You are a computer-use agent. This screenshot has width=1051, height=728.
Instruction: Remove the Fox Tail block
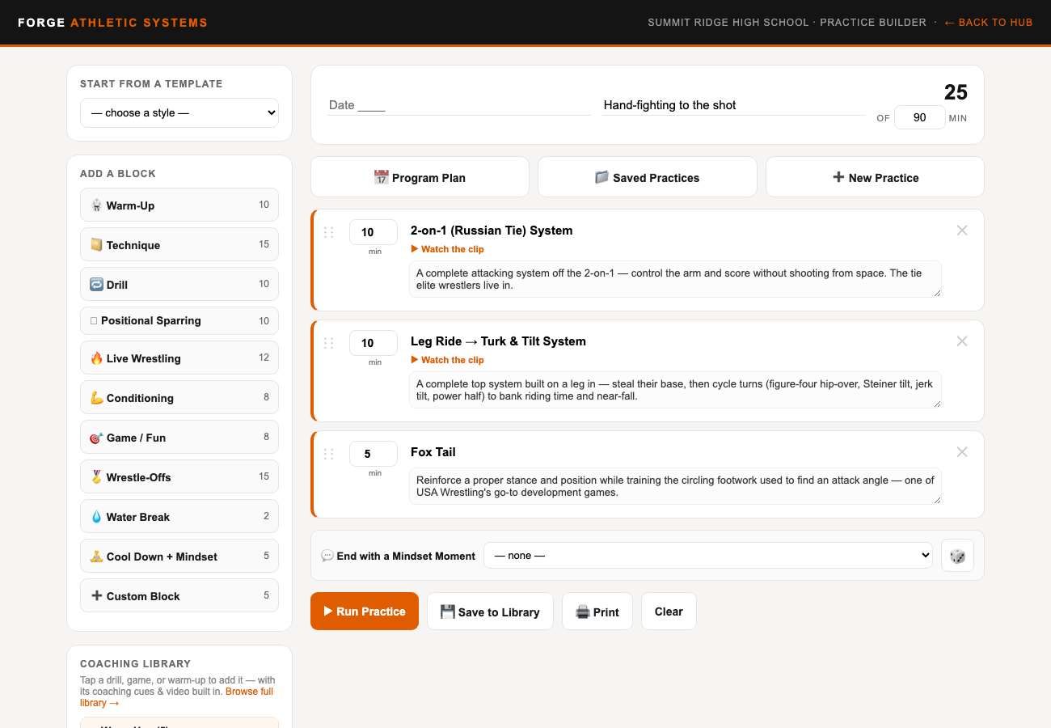(x=962, y=452)
